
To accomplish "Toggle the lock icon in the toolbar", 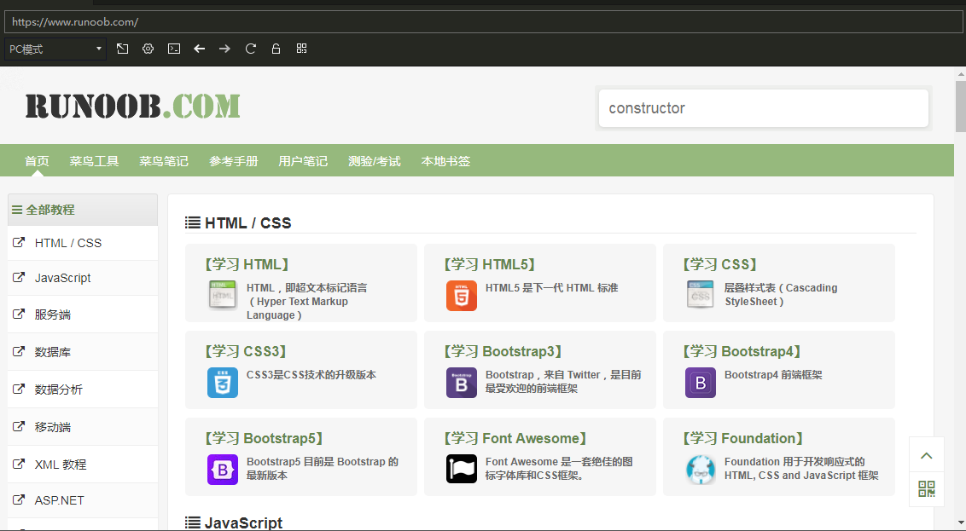I will tap(276, 49).
